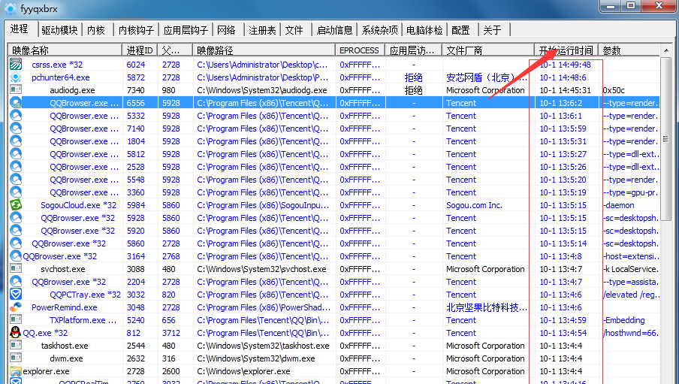Switch to the 进程 tab
The image size is (679, 384).
(x=20, y=29)
